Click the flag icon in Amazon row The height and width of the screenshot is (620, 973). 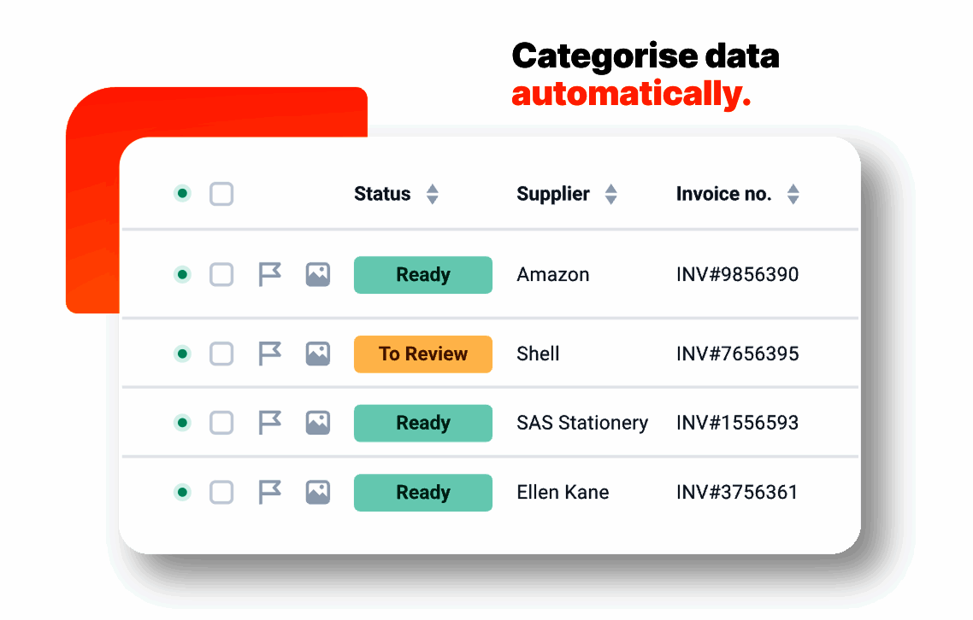[270, 274]
